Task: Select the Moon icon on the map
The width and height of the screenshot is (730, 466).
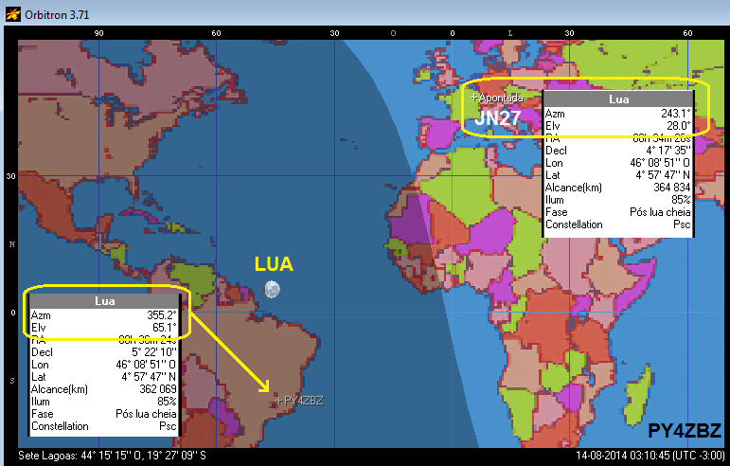Action: tap(272, 289)
